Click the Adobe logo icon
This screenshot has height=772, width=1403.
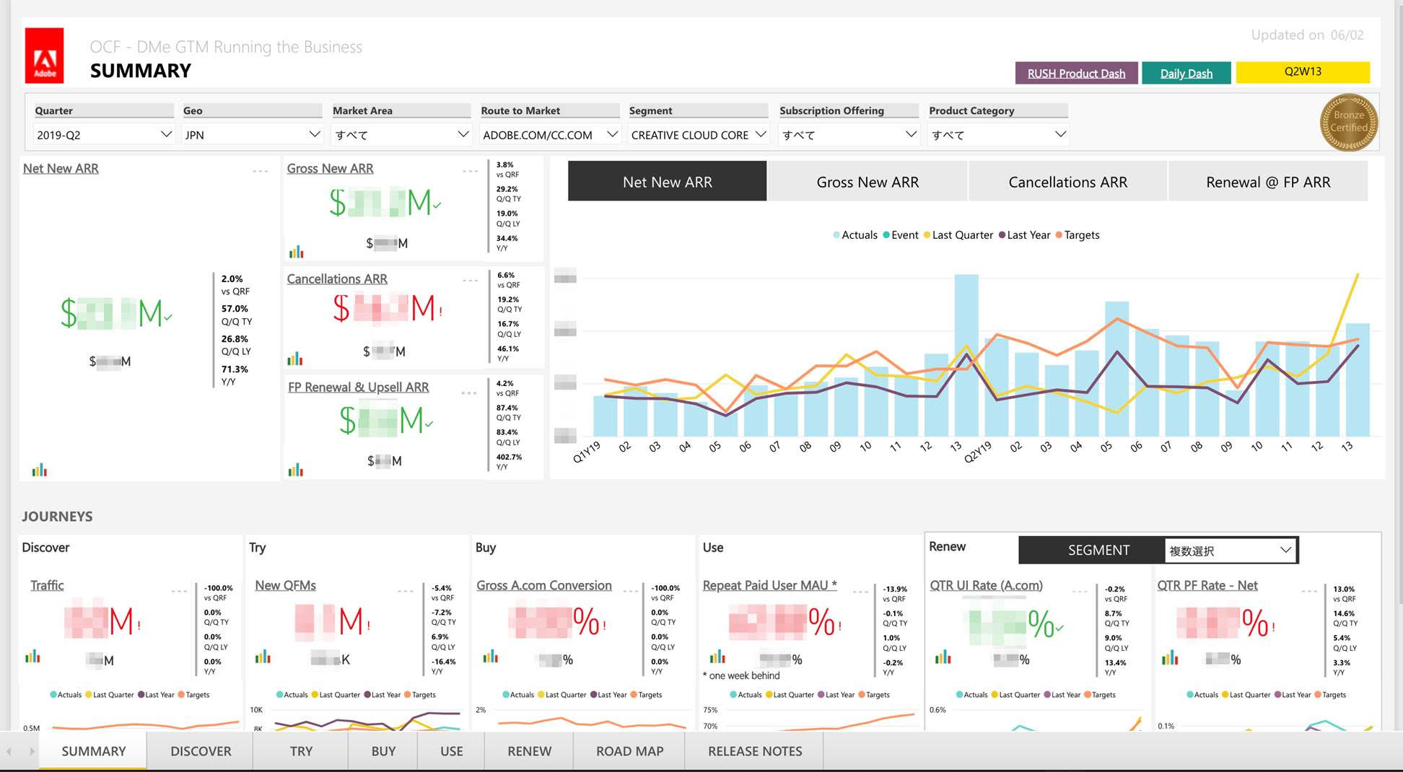click(x=45, y=56)
